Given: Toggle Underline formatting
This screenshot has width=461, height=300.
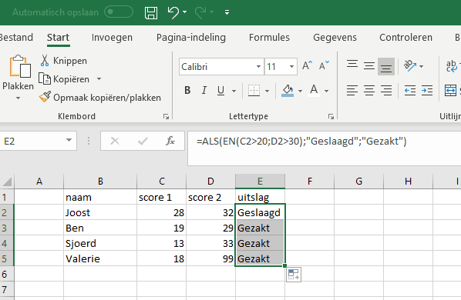Looking at the screenshot, I should coord(220,91).
